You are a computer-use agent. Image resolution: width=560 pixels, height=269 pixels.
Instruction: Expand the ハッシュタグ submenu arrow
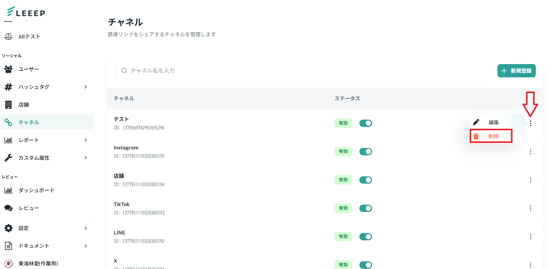click(x=86, y=87)
